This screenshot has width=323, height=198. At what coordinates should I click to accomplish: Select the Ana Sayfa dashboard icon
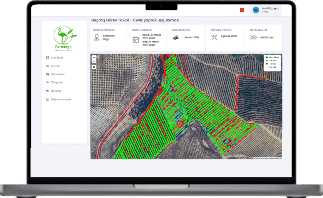click(x=48, y=57)
